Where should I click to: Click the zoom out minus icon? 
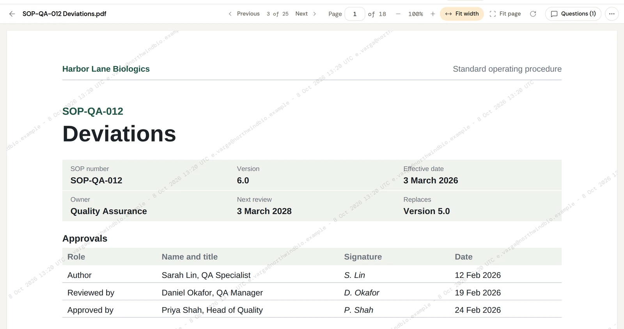[398, 14]
